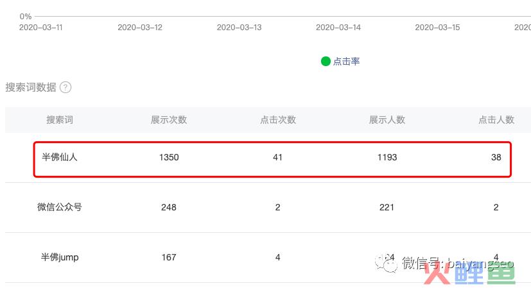Click the 2020-03-15 date on the axis

(437, 28)
